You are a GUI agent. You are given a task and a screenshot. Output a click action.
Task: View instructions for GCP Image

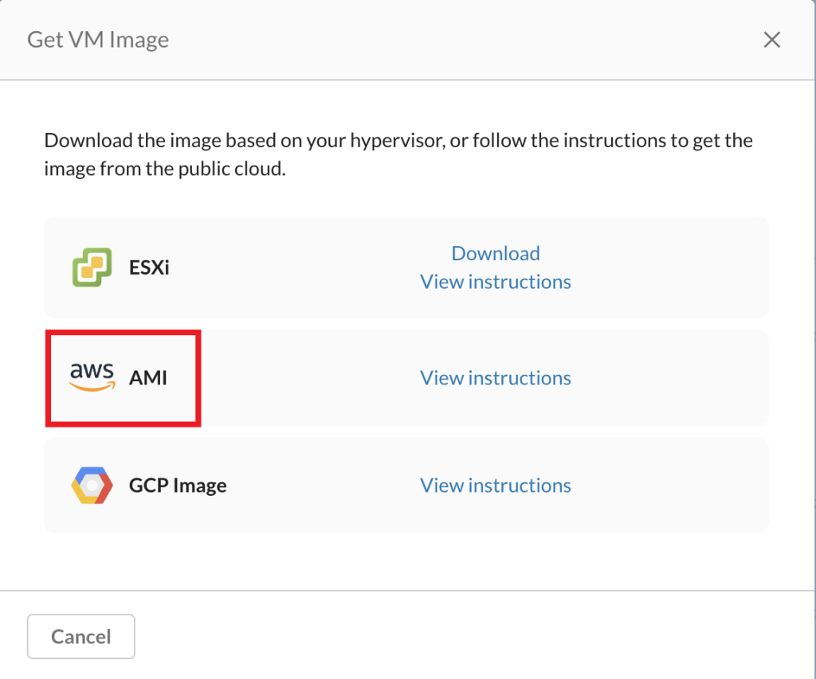click(x=496, y=486)
